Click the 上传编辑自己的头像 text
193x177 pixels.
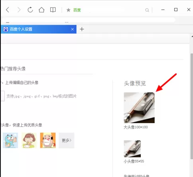[x=22, y=83]
